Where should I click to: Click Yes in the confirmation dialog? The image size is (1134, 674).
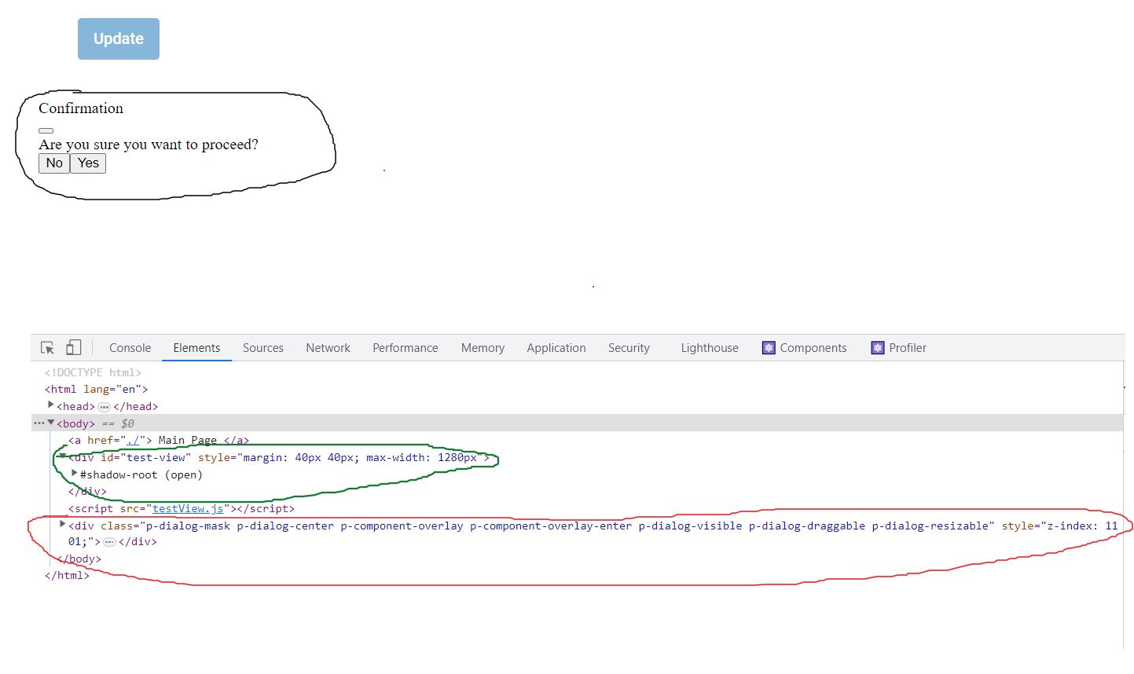(x=87, y=163)
